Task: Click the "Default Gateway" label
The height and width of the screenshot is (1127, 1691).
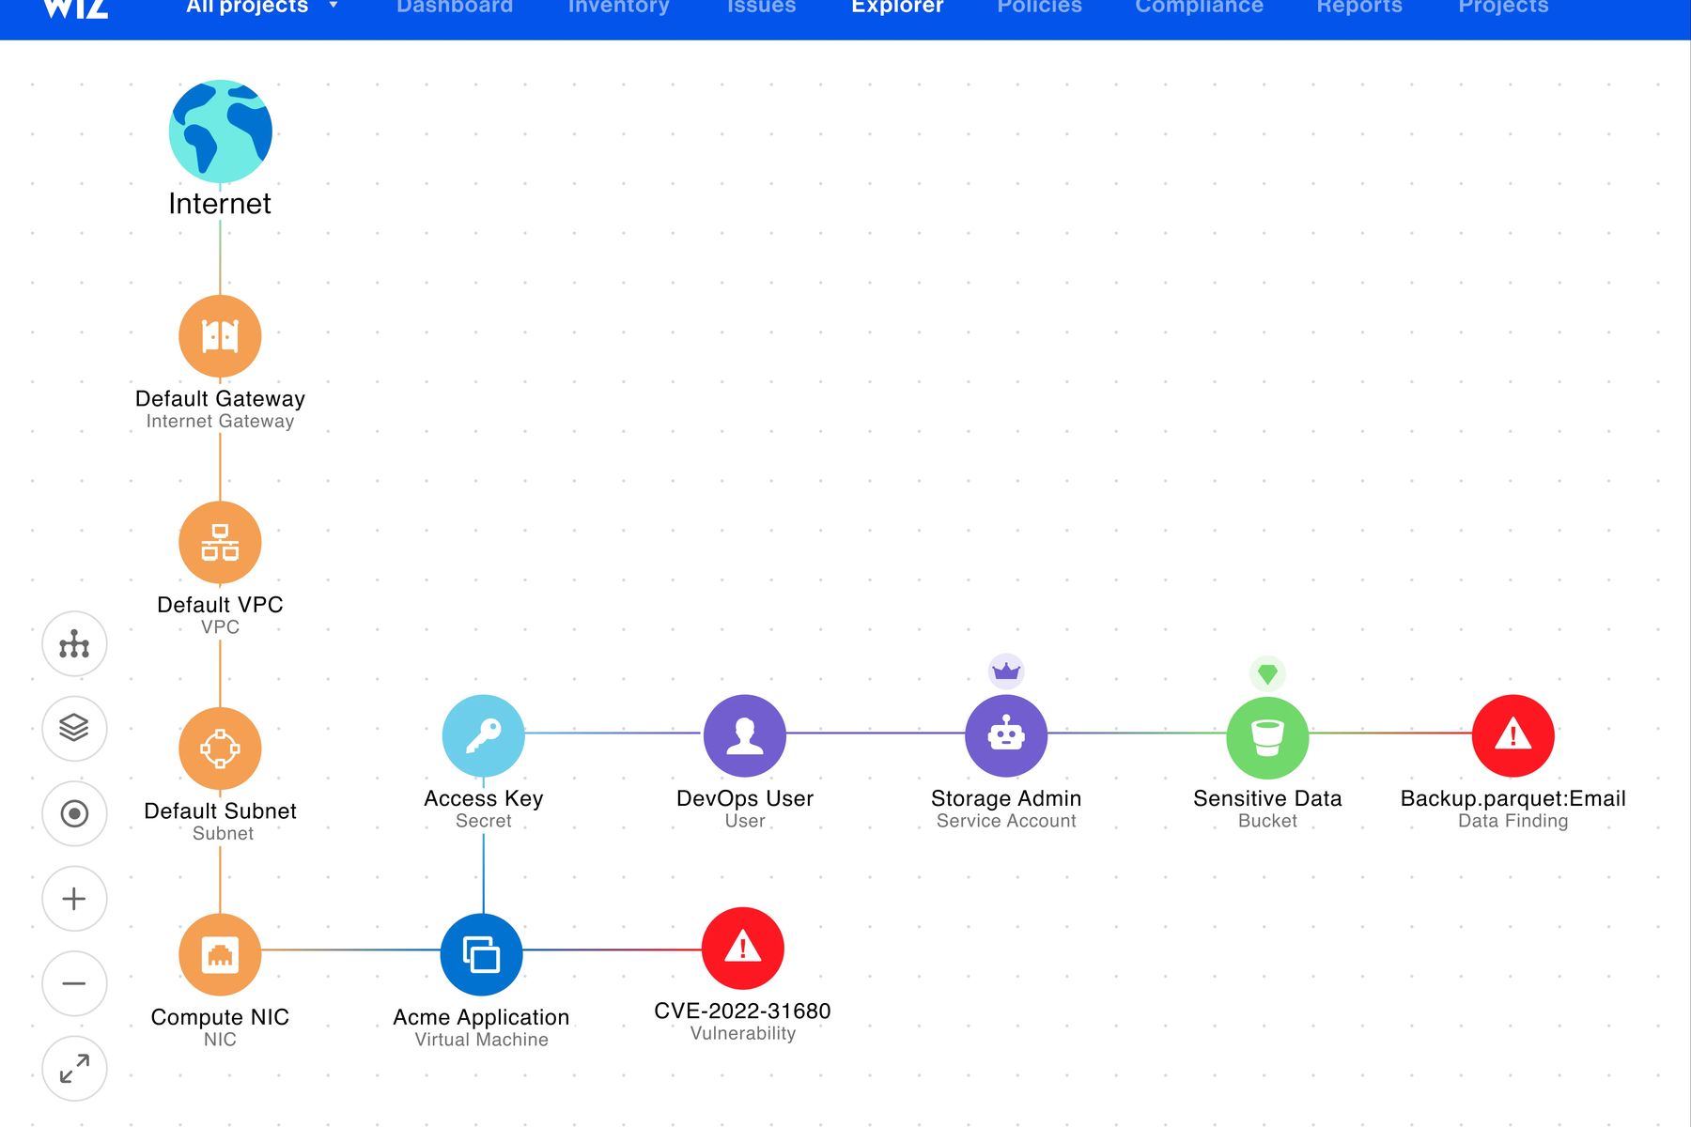Action: (220, 398)
